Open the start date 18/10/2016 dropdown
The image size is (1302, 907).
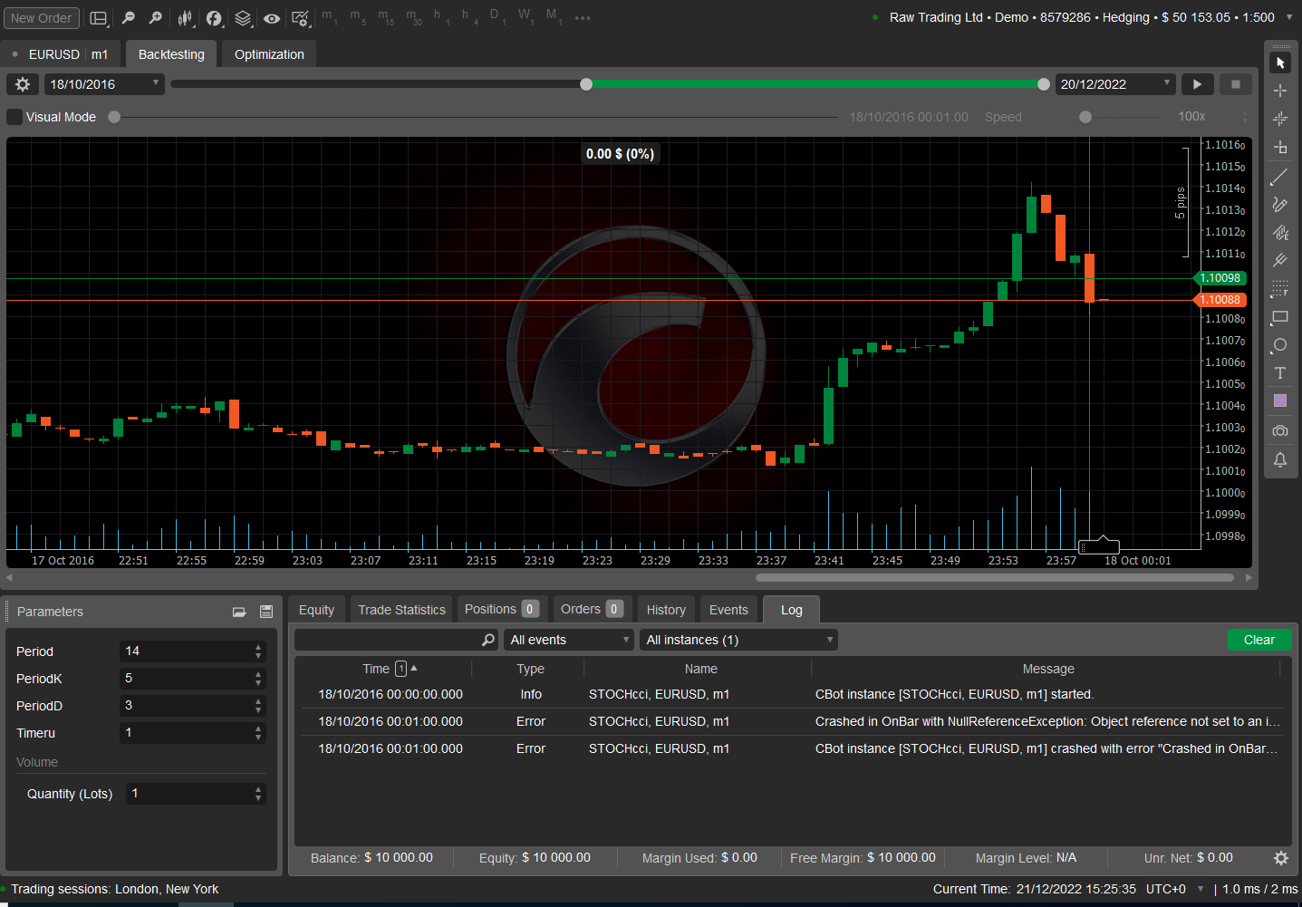pos(104,84)
